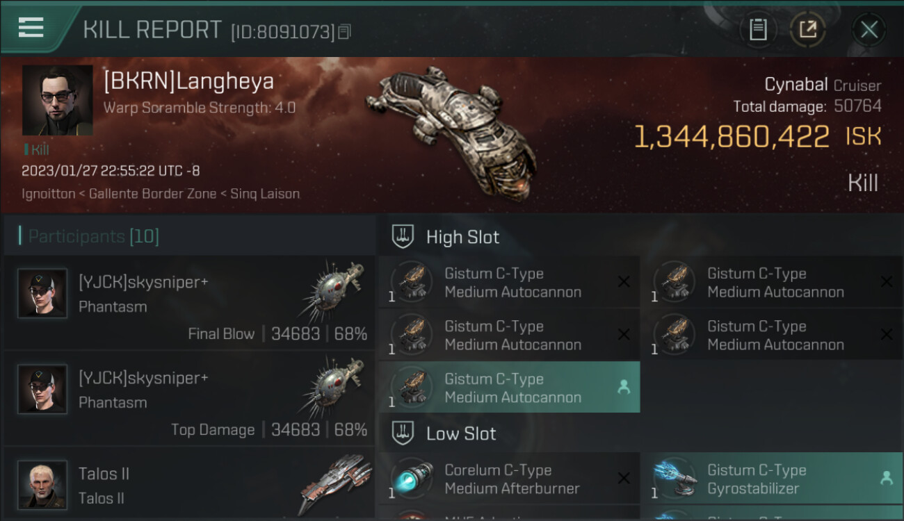This screenshot has width=904, height=521.
Task: Click the High Slot shield icon
Action: point(403,236)
